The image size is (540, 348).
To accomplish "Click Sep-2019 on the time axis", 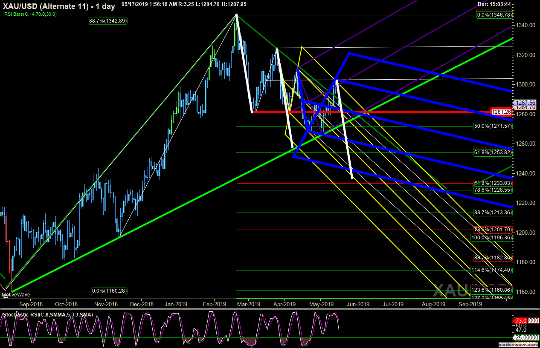I will [x=470, y=304].
